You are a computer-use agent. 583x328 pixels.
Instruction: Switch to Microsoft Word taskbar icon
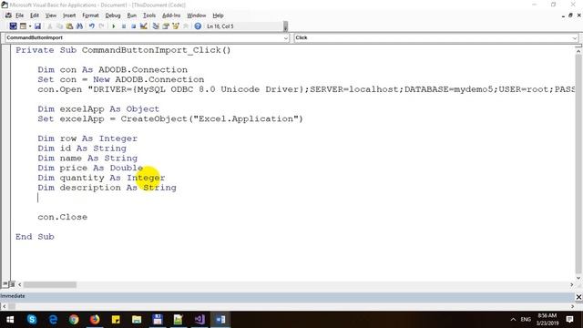(x=220, y=320)
